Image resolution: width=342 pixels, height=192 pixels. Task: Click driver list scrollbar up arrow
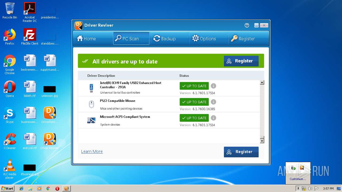pyautogui.click(x=262, y=82)
